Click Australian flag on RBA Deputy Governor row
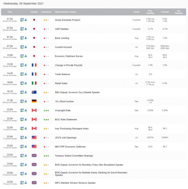 (x=34, y=92)
